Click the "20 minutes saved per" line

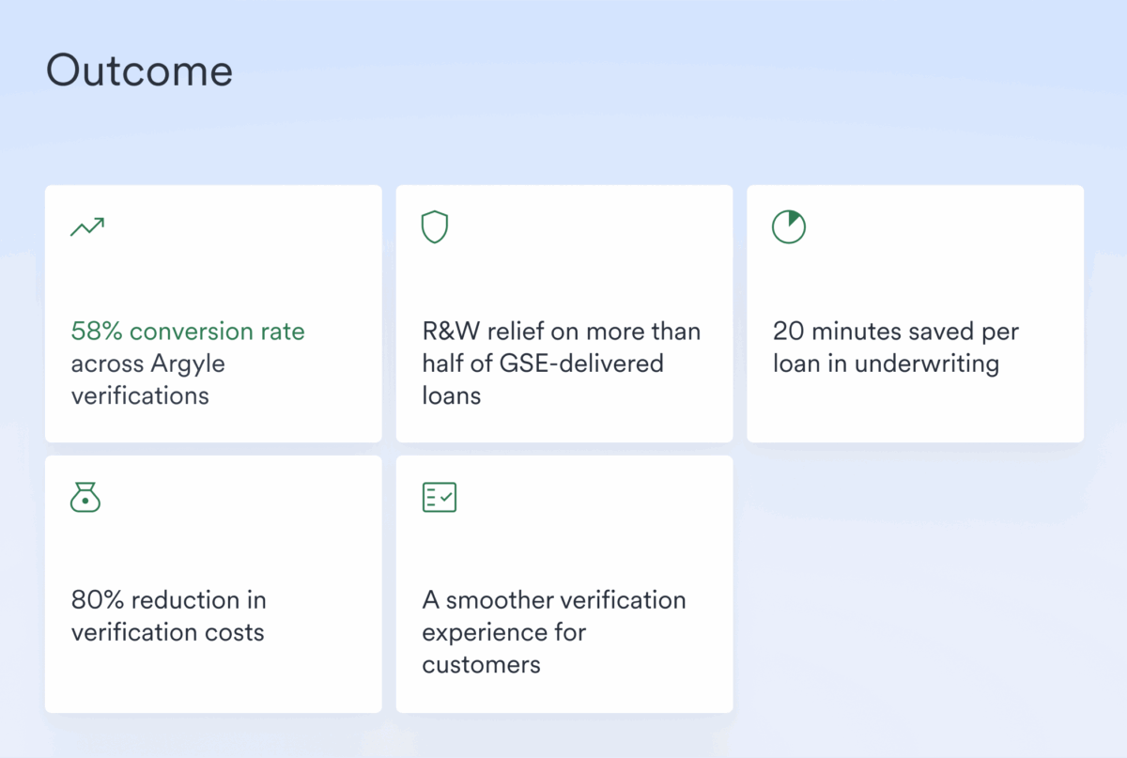pyautogui.click(x=895, y=332)
